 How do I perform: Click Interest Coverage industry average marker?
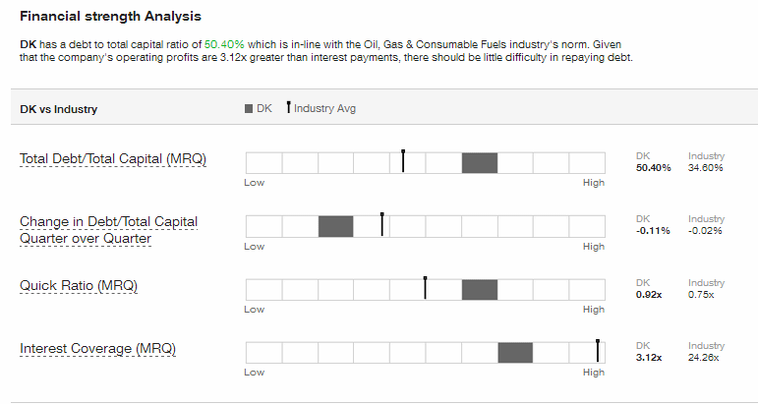(598, 351)
